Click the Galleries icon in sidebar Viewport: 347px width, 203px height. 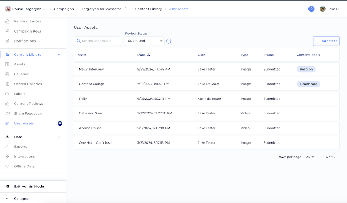point(7,74)
